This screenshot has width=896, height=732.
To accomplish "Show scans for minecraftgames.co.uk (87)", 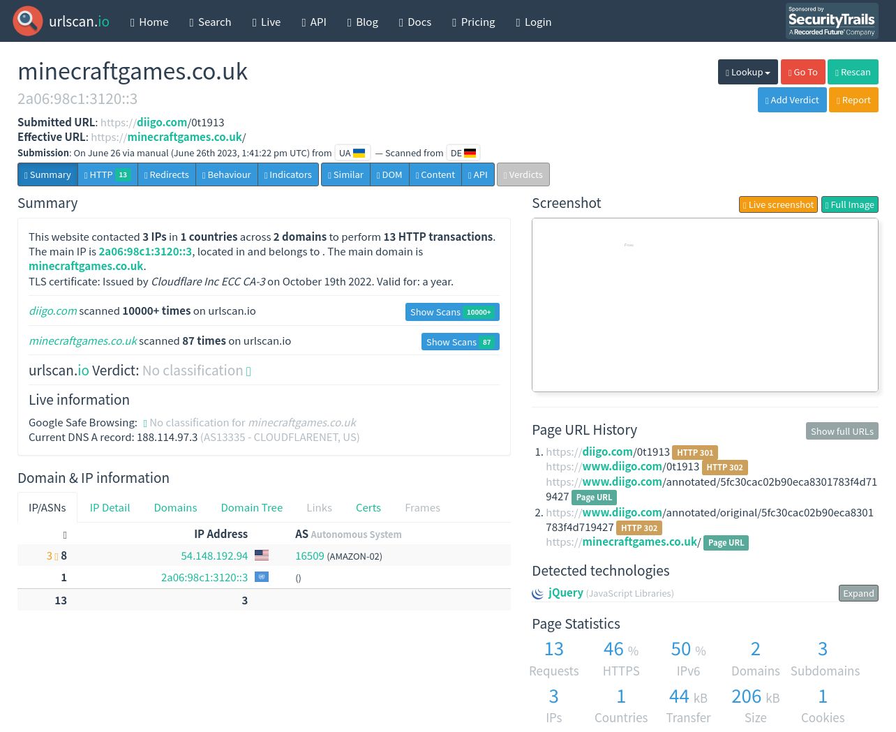I will [461, 342].
